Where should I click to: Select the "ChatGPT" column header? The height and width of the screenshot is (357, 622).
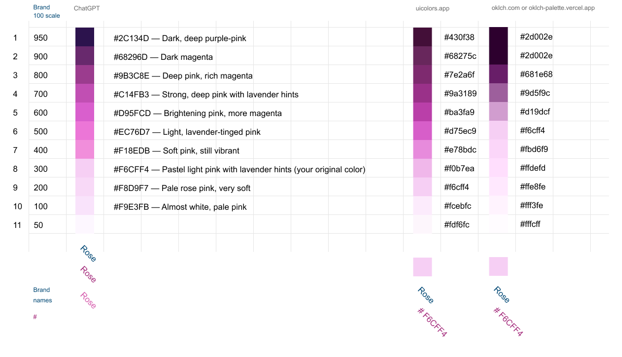(x=87, y=8)
